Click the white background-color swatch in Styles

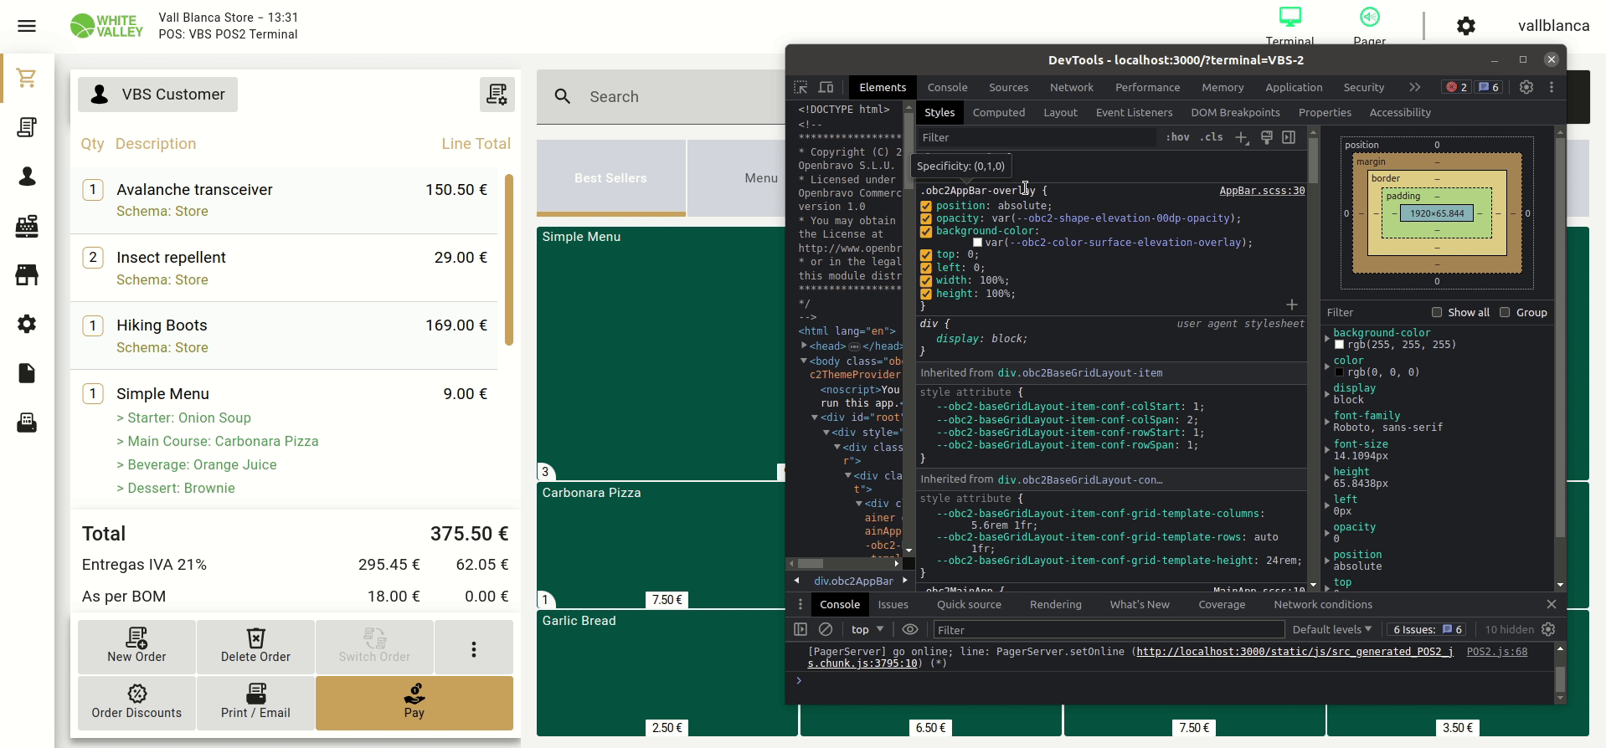(977, 243)
